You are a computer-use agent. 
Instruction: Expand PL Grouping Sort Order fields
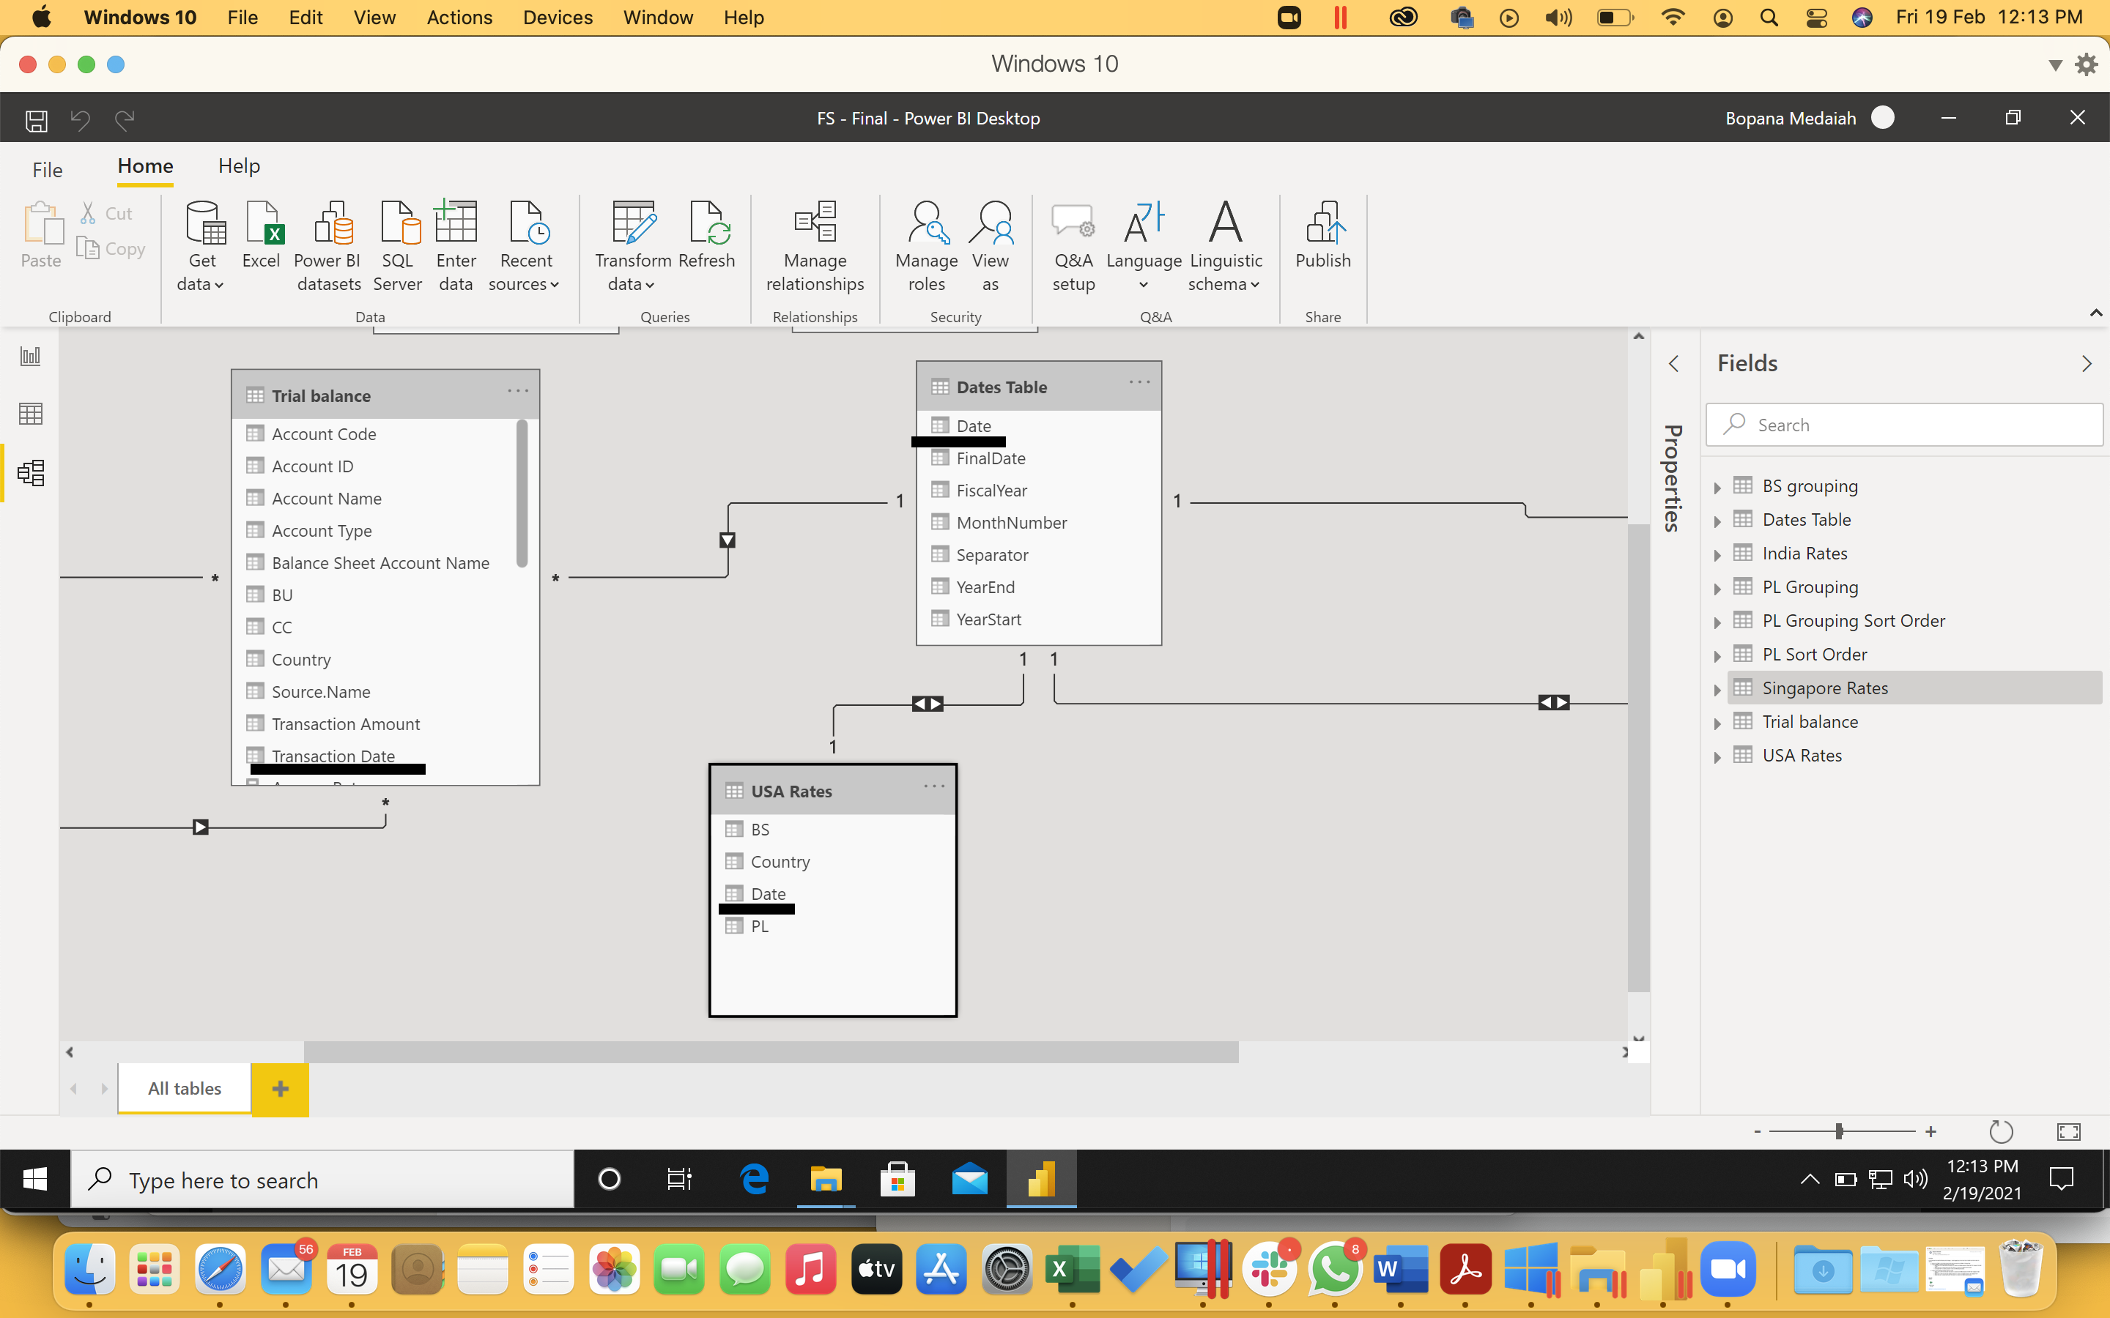[x=1717, y=622]
